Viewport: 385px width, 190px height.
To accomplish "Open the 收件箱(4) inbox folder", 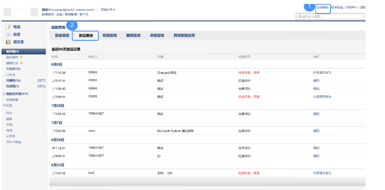I will (x=23, y=52).
